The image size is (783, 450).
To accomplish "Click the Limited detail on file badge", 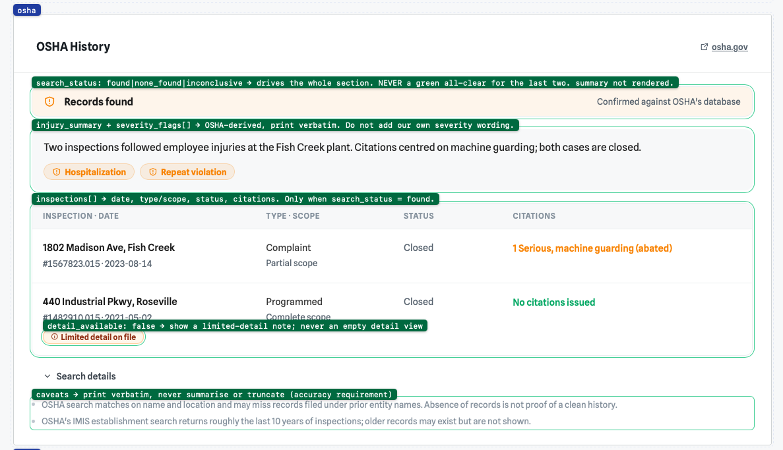I will pyautogui.click(x=94, y=337).
